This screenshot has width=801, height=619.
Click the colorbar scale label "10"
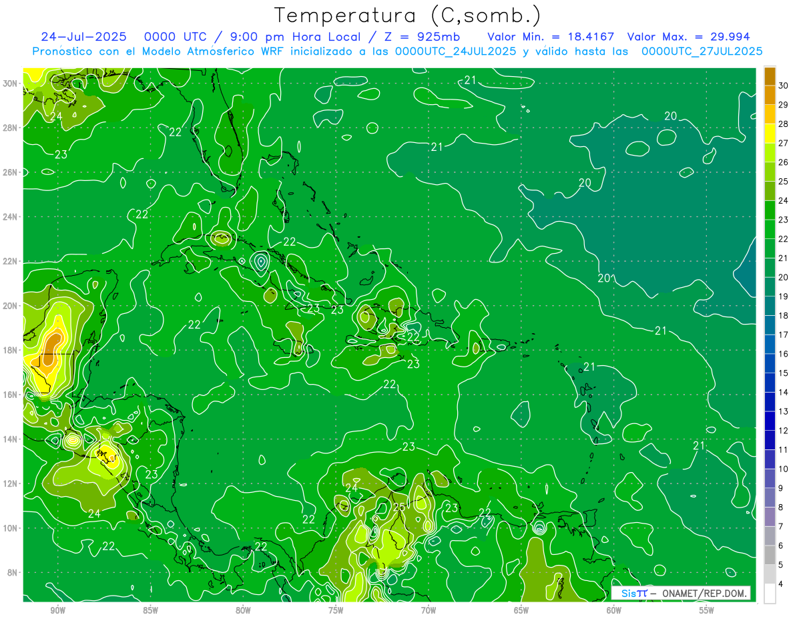(x=784, y=469)
